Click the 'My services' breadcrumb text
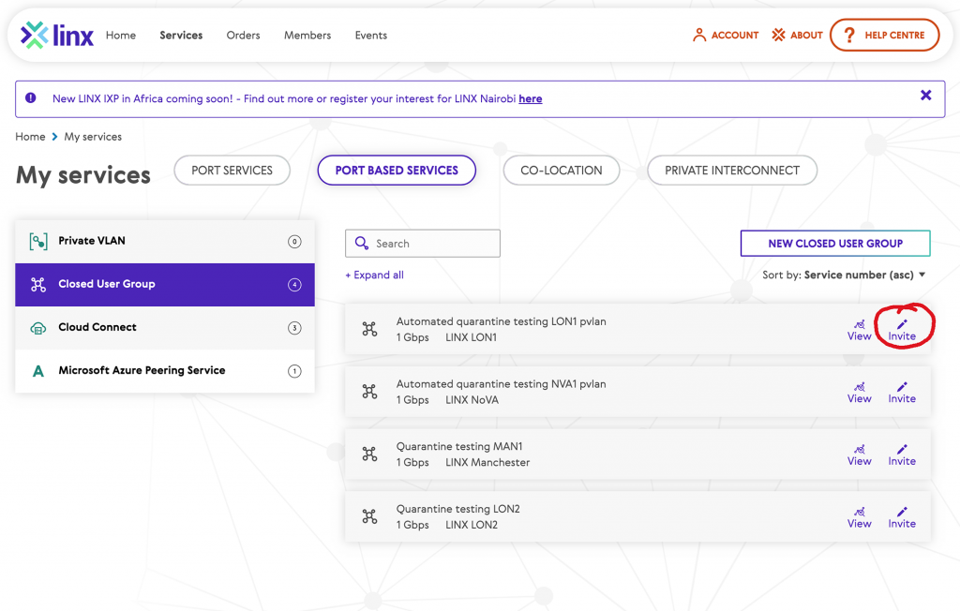The height and width of the screenshot is (611, 960). (93, 137)
